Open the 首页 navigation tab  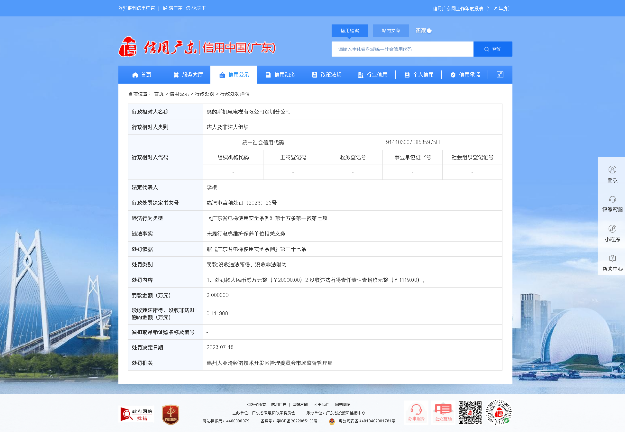point(141,75)
